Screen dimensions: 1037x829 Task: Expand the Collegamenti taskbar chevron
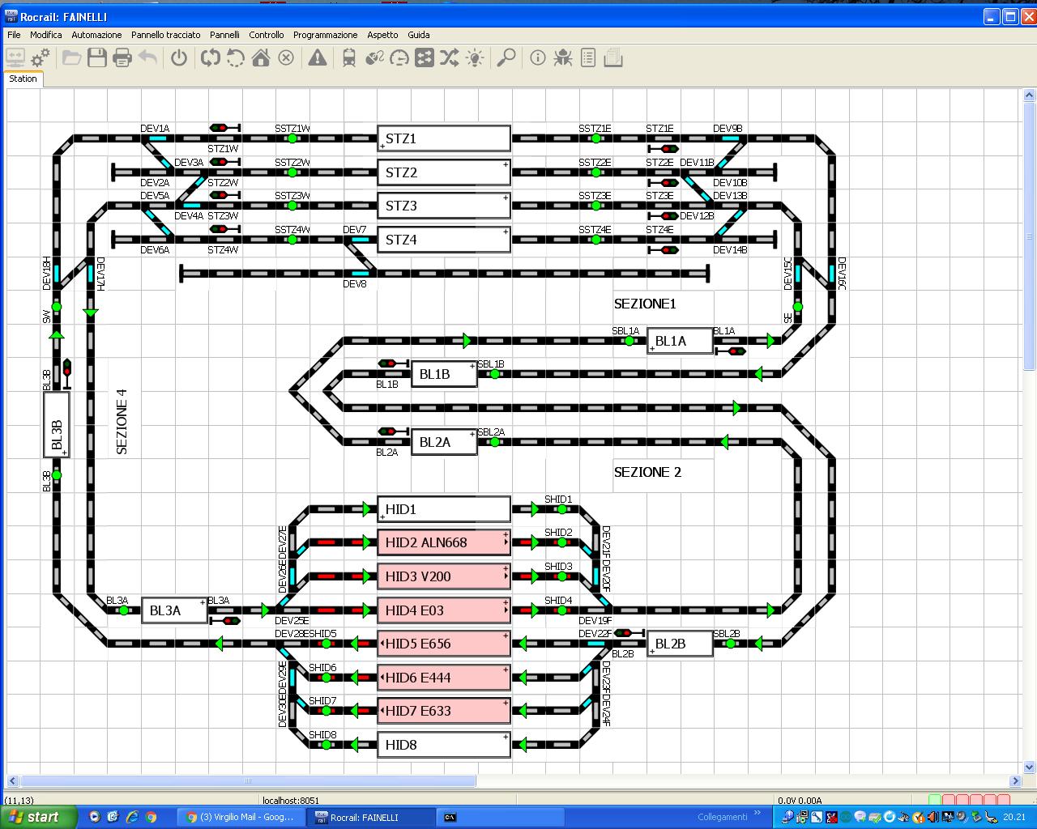757,814
